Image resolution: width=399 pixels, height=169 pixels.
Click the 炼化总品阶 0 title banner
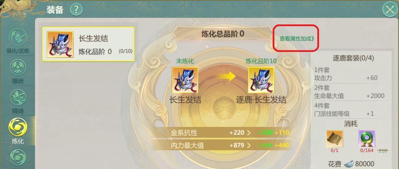(x=223, y=34)
